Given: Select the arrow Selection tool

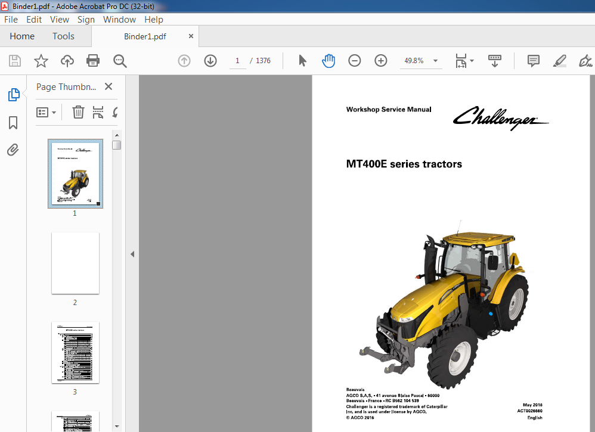Looking at the screenshot, I should click(302, 61).
